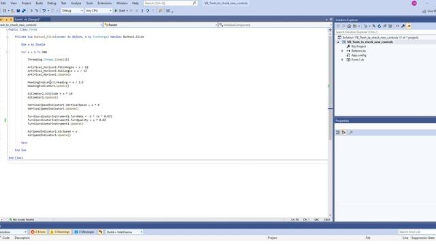Click the Step Over debug icon
This screenshot has height=245, width=436.
[x=148, y=11]
